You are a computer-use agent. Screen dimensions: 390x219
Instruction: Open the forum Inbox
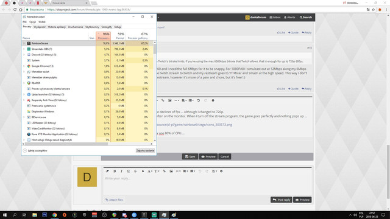(275, 18)
